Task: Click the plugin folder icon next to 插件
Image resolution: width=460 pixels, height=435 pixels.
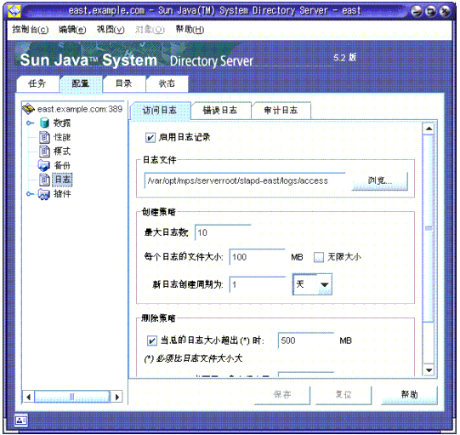Action: pos(44,194)
